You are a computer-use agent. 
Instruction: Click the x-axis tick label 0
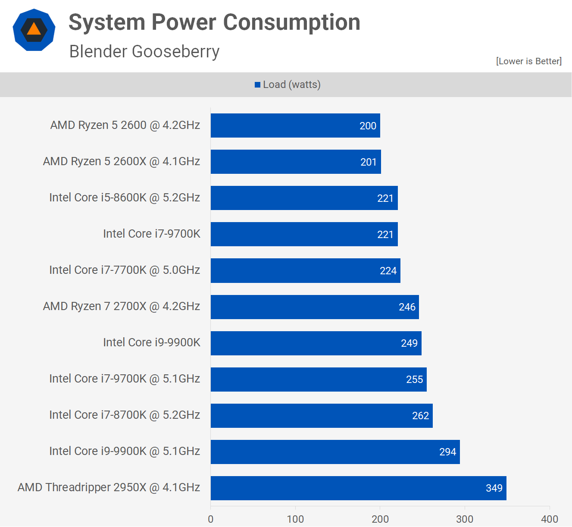pos(211,519)
